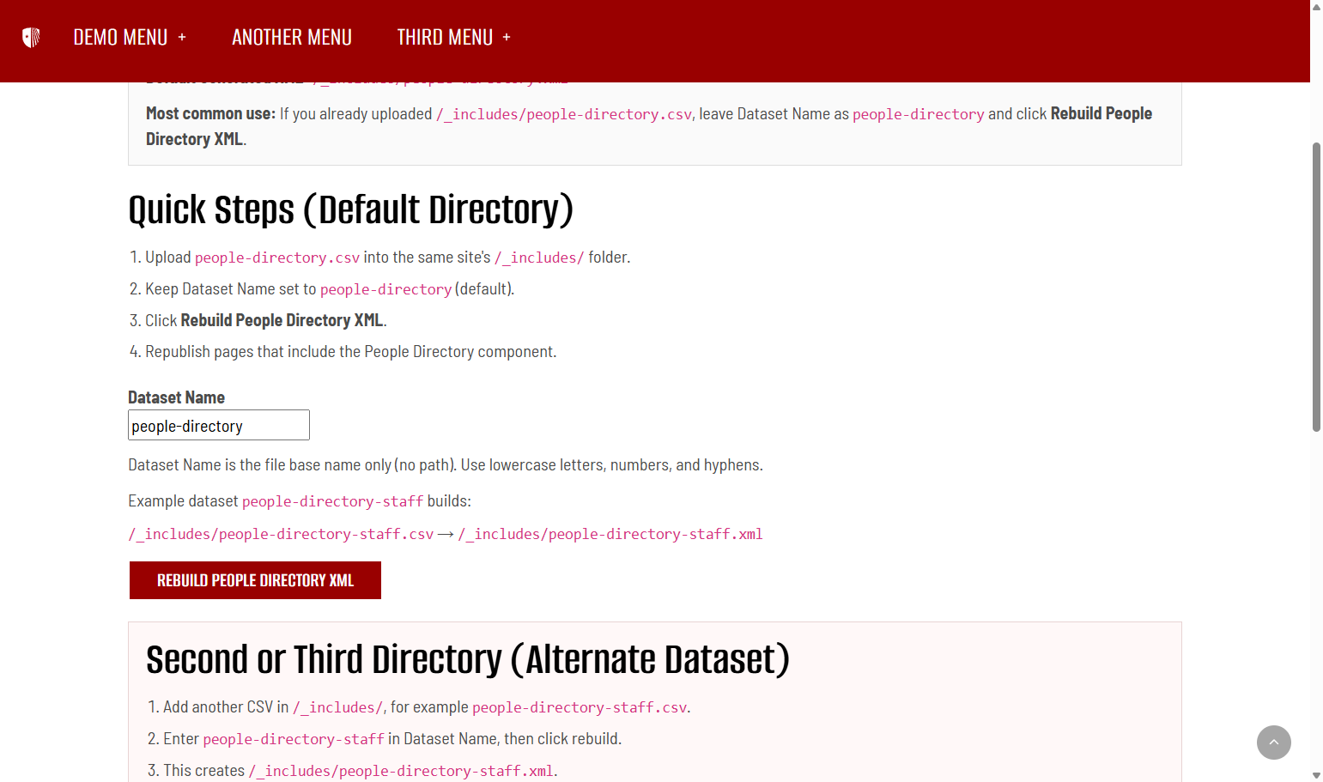Click the back-to-top arrow button

(1273, 743)
